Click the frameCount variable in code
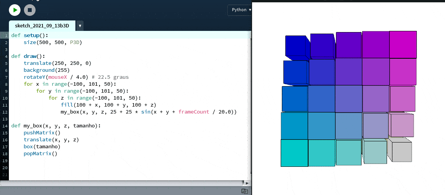 tap(192, 112)
